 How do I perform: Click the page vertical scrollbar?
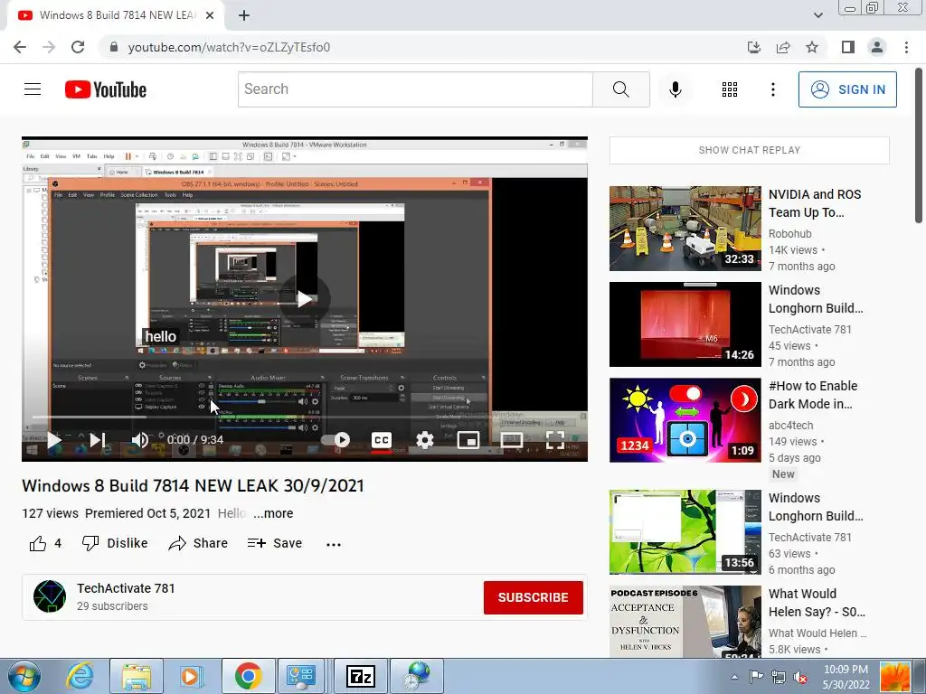click(x=919, y=147)
